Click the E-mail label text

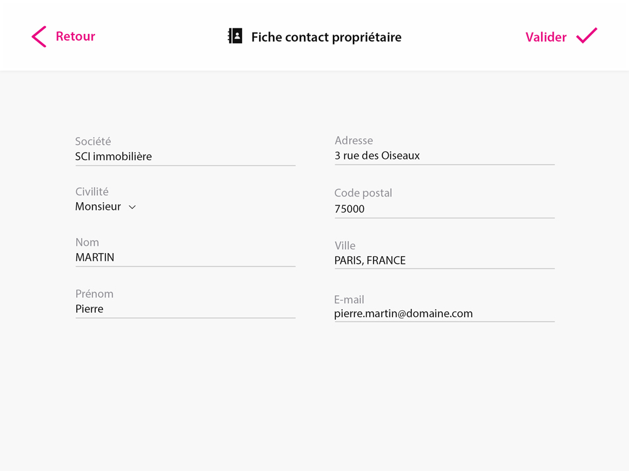tap(349, 300)
